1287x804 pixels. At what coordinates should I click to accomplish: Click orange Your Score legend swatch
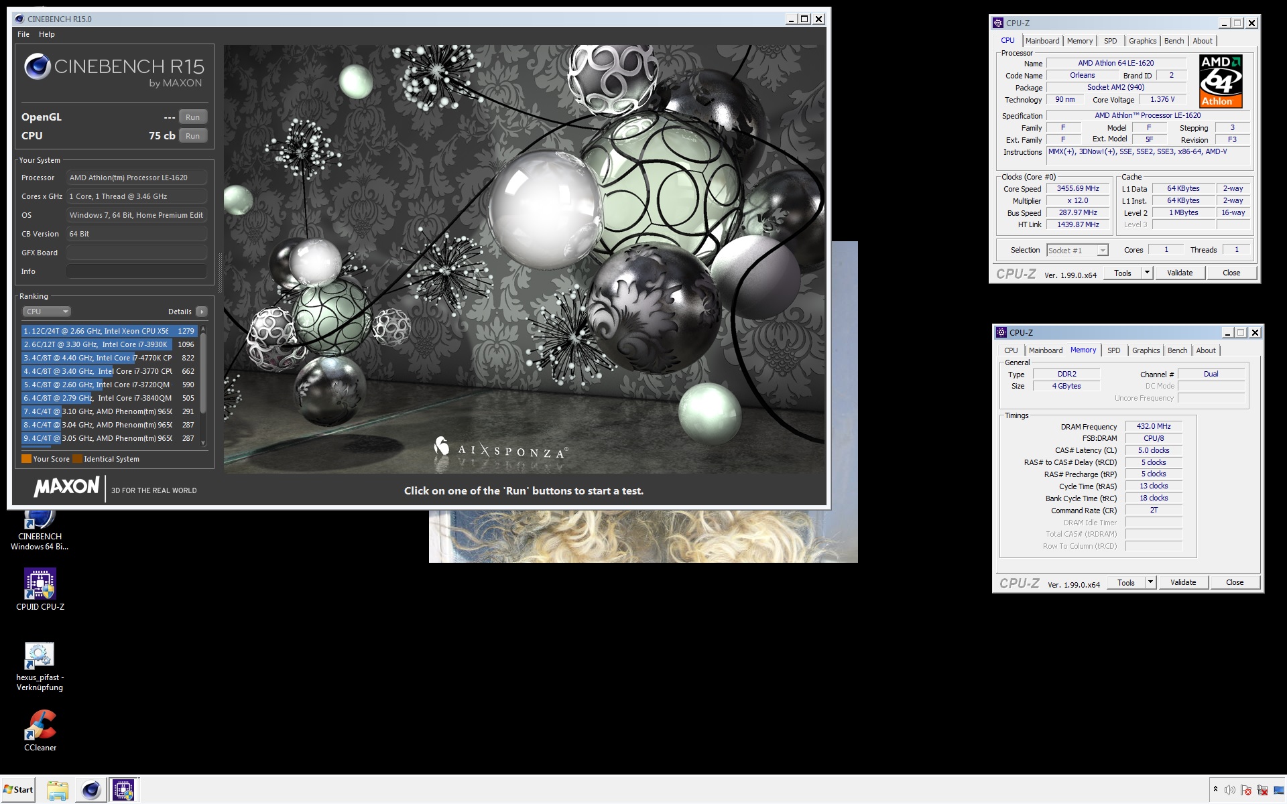26,459
